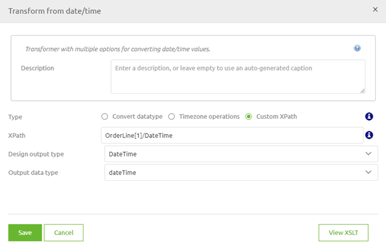Click the Output data type label

[33, 172]
